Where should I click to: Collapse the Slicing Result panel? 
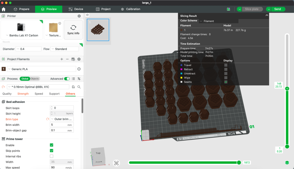click(267, 15)
